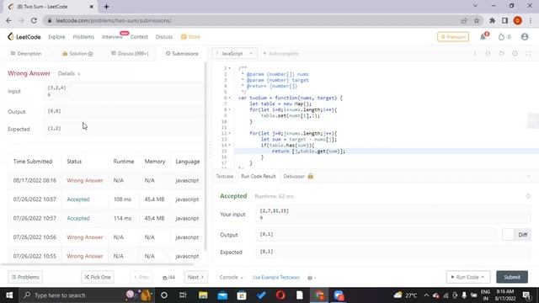Reset code to default with the revert icon
Viewport: 539px width, 303px height.
tap(501, 54)
